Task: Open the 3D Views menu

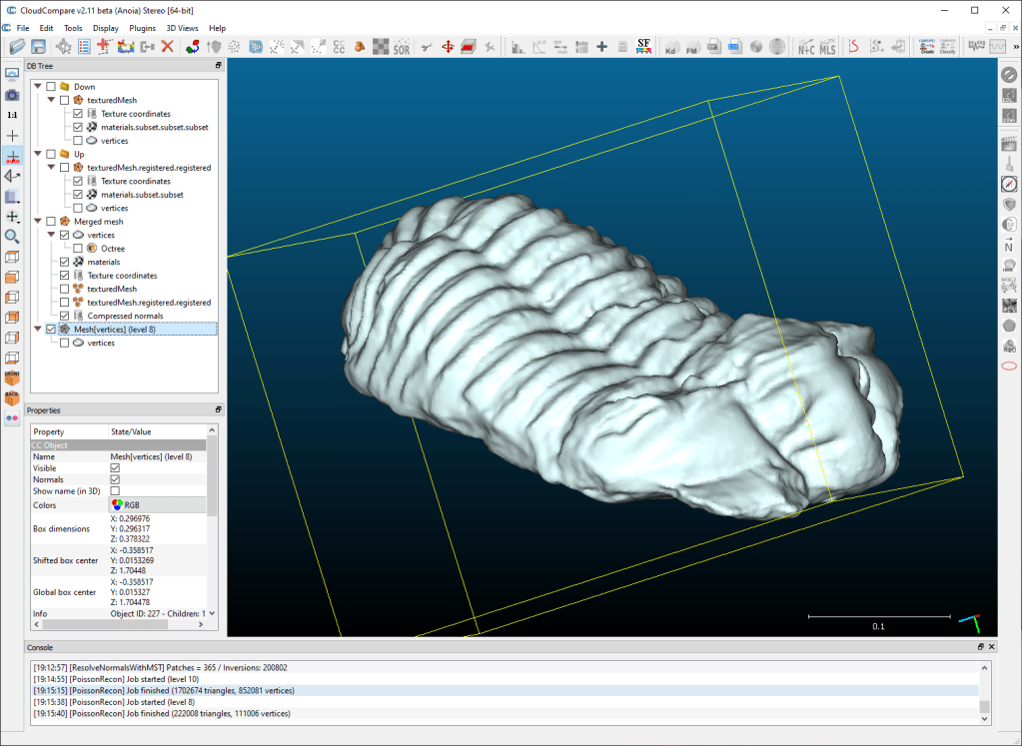Action: (x=182, y=28)
